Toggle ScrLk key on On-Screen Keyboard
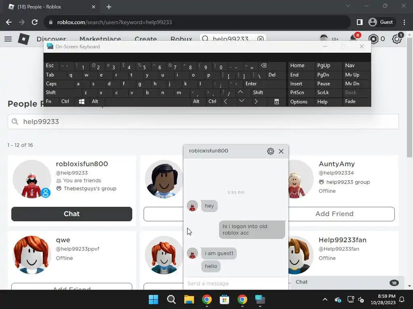The width and height of the screenshot is (413, 309). tap(328, 93)
